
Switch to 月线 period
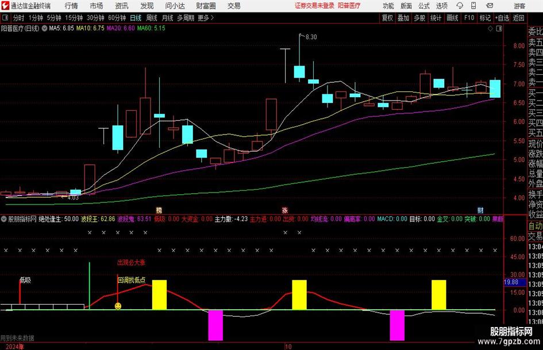pos(167,18)
